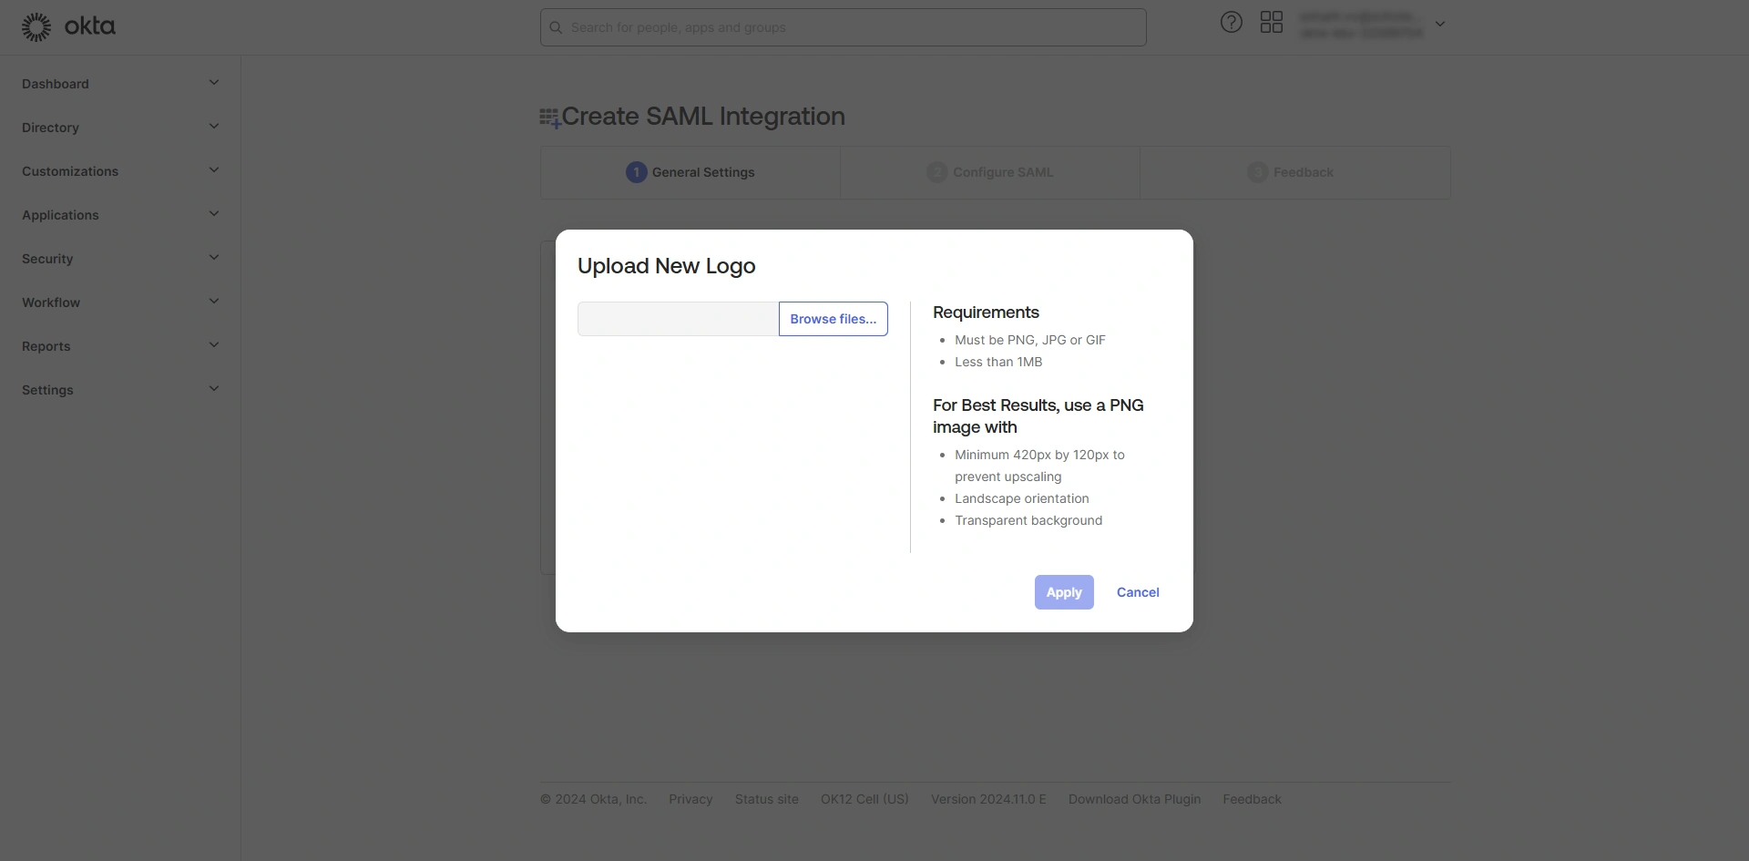This screenshot has width=1749, height=861.
Task: Open the help question mark icon
Action: [1231, 23]
